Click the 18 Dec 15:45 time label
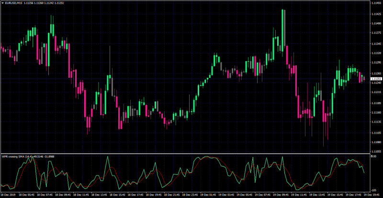 (117, 195)
